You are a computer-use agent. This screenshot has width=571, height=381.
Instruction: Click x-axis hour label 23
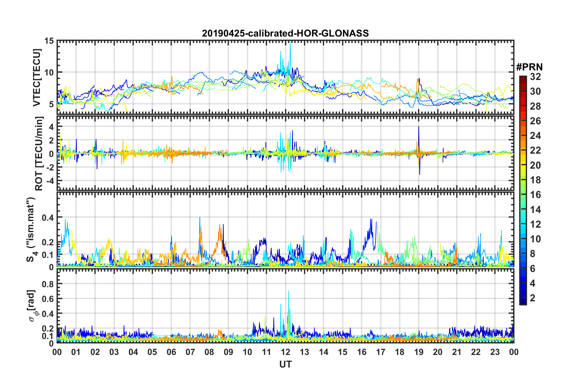[x=495, y=352]
